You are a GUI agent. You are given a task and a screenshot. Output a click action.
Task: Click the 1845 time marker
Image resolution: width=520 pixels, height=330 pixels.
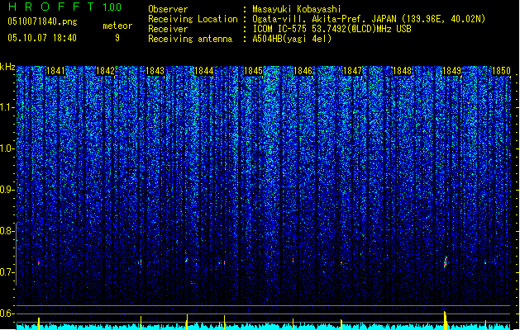click(253, 71)
